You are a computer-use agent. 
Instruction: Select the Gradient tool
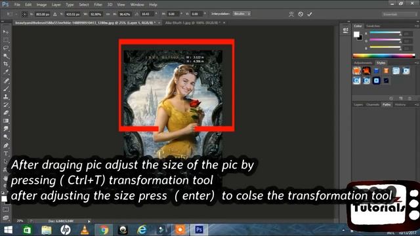[6, 121]
